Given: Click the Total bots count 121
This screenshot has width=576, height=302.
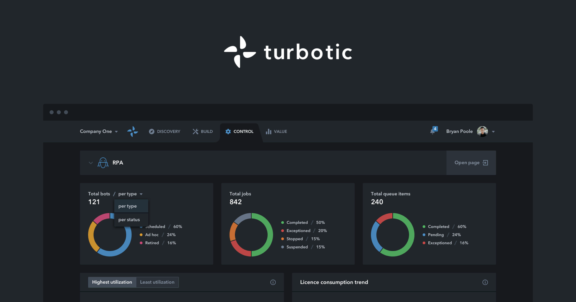Looking at the screenshot, I should click(x=94, y=202).
